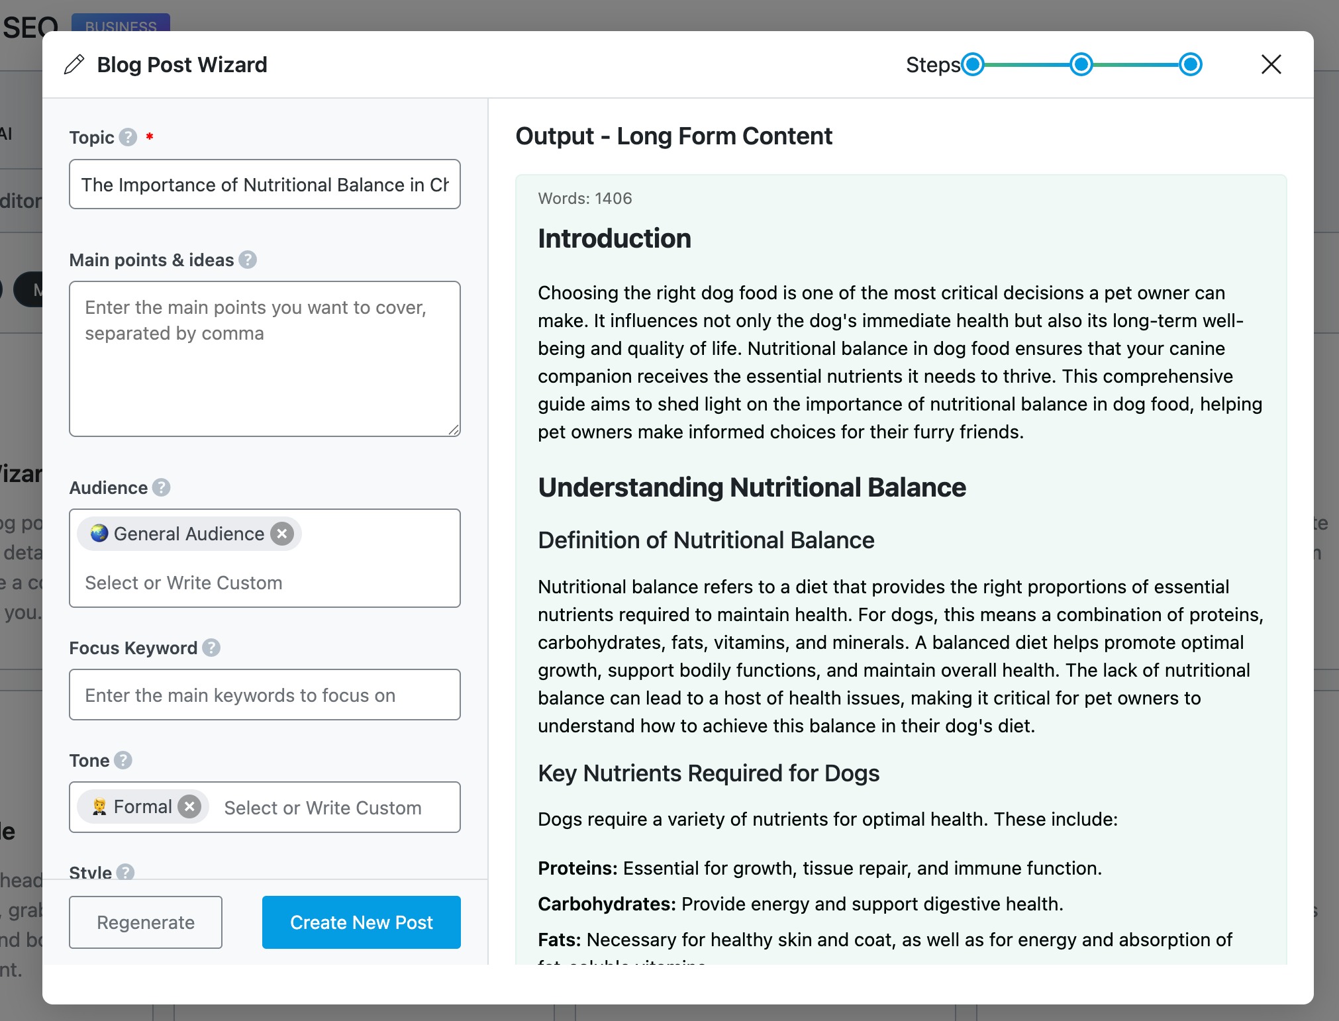Go to the second wizard step
Image resolution: width=1339 pixels, height=1021 pixels.
[1081, 65]
